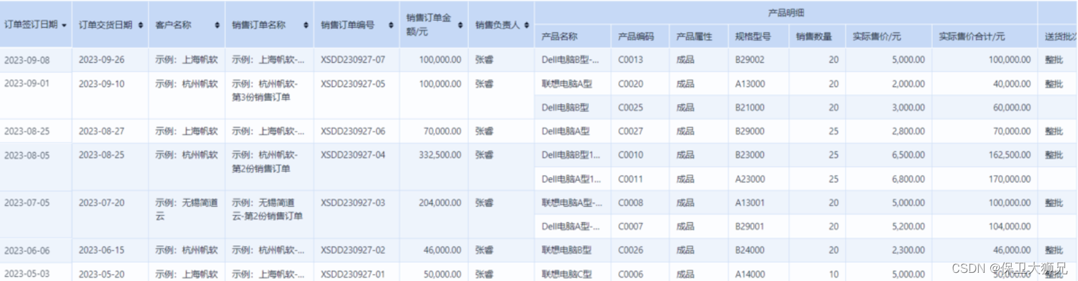This screenshot has width=1078, height=281.
Task: Click product code C0011
Action: tap(630, 179)
